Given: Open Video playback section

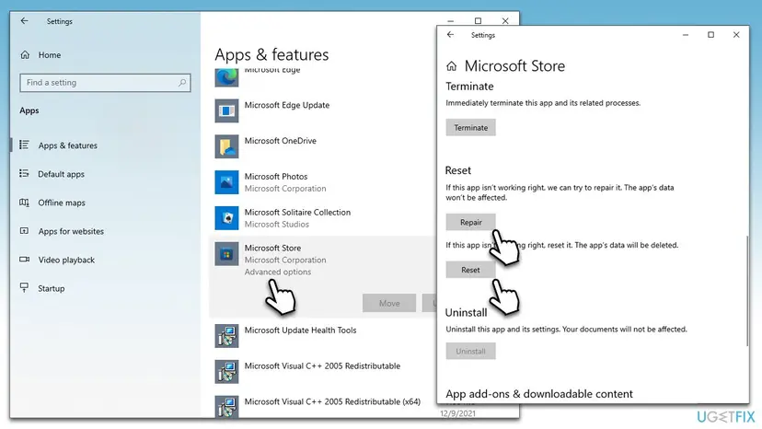Looking at the screenshot, I should tap(66, 261).
